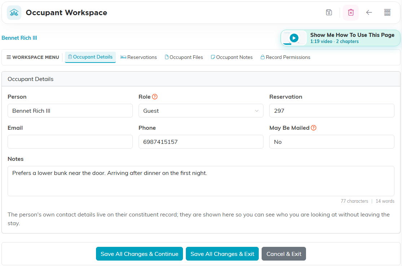Open Show Me How To Use This Page
Viewport: 402px width, 266px height.
340,38
